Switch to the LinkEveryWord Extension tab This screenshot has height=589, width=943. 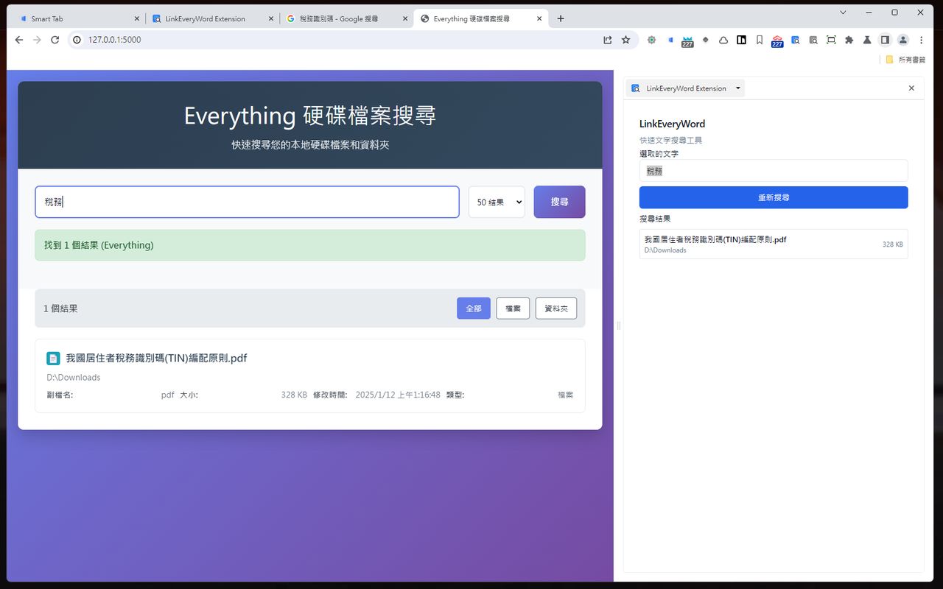pyautogui.click(x=212, y=18)
